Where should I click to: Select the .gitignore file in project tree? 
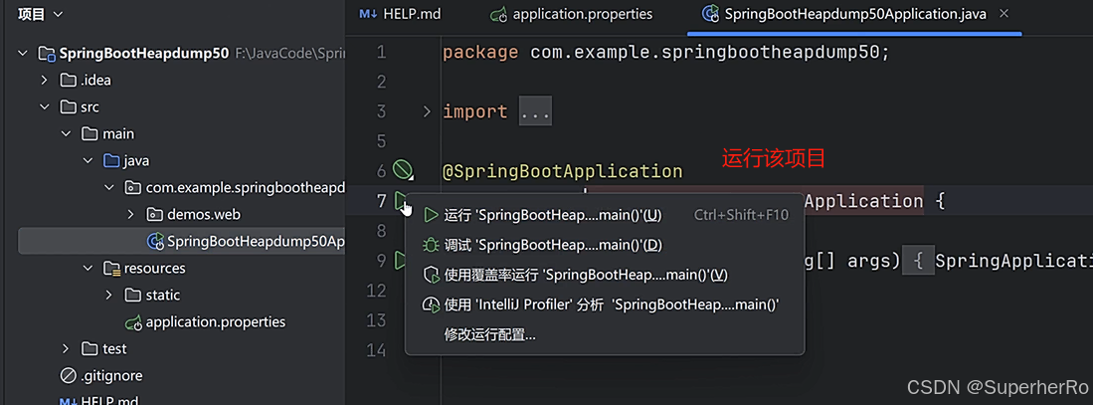click(x=111, y=376)
